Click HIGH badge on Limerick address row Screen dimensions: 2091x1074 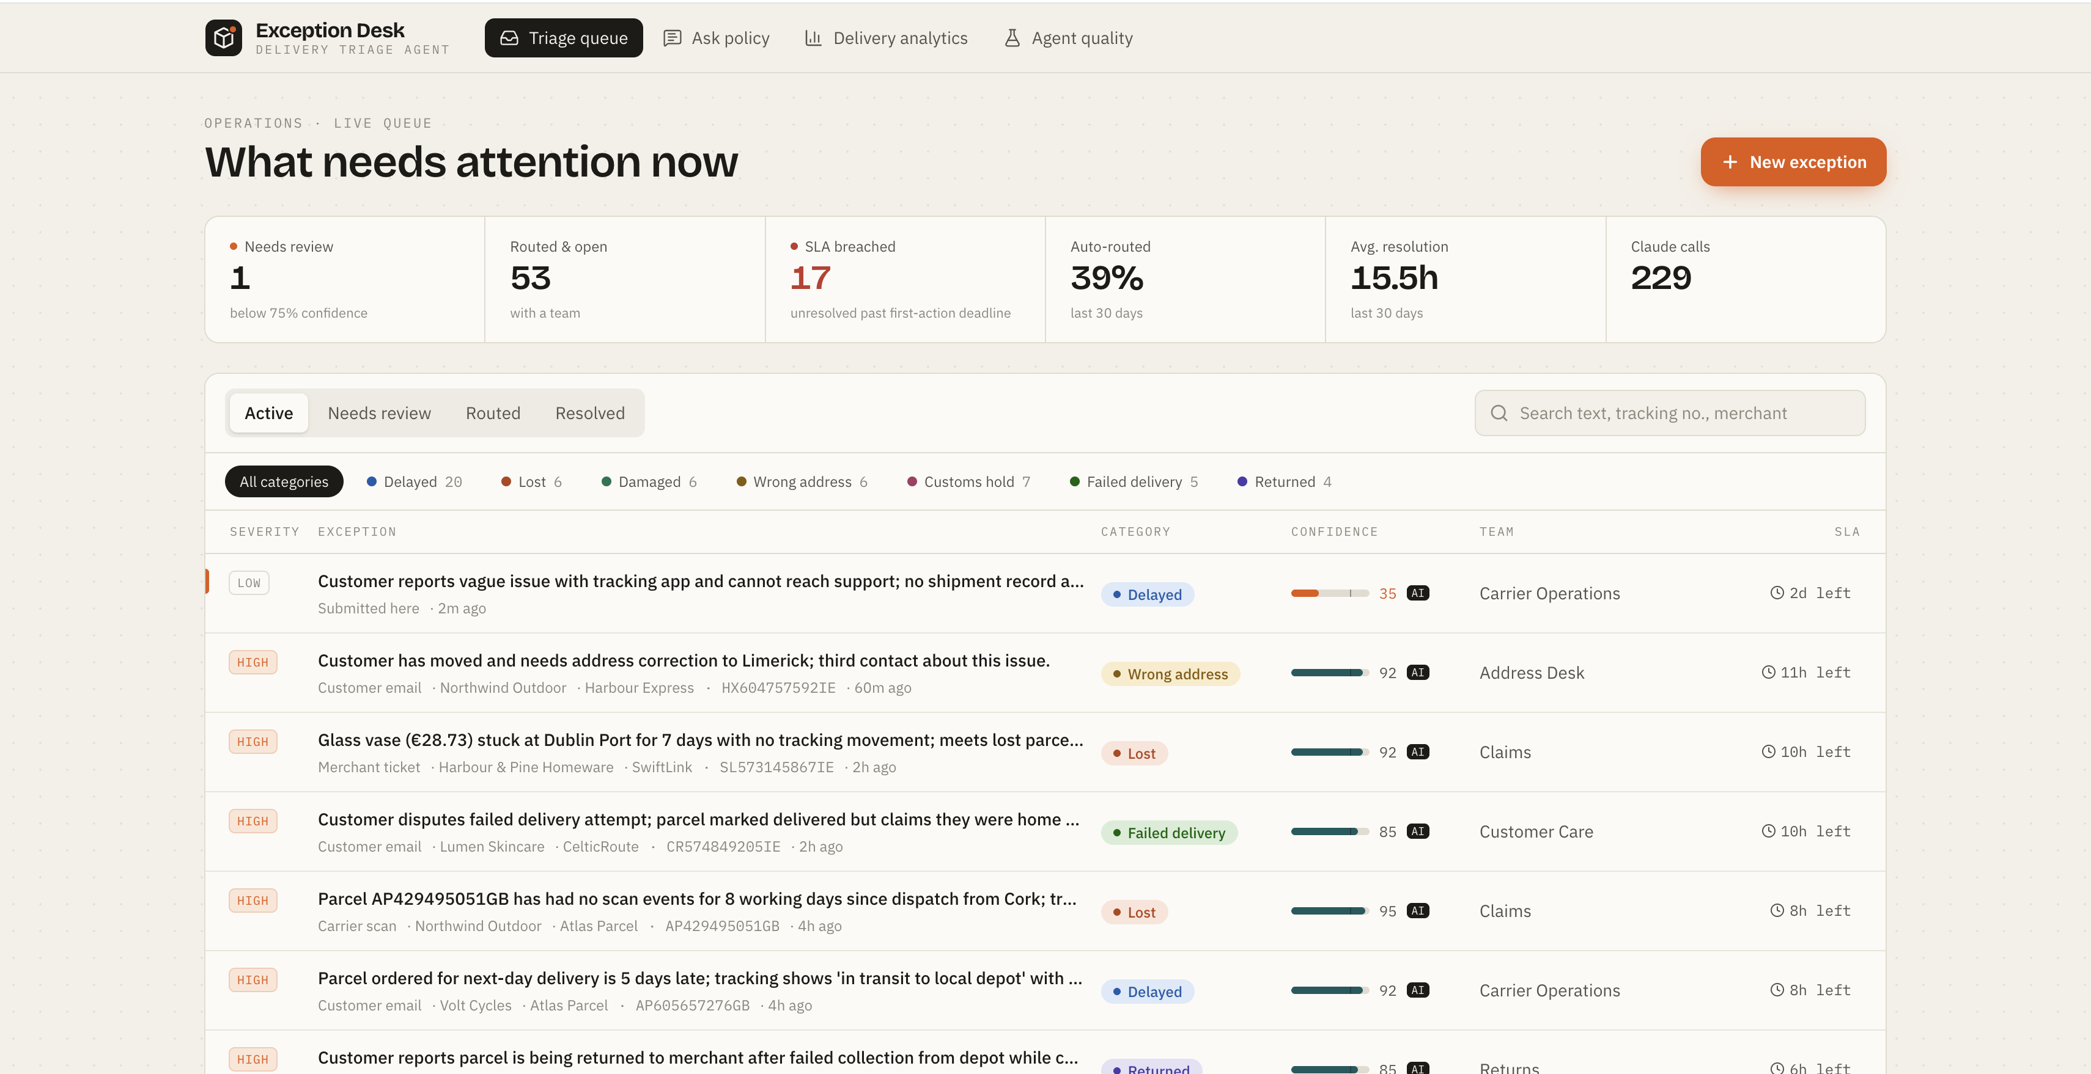(253, 663)
